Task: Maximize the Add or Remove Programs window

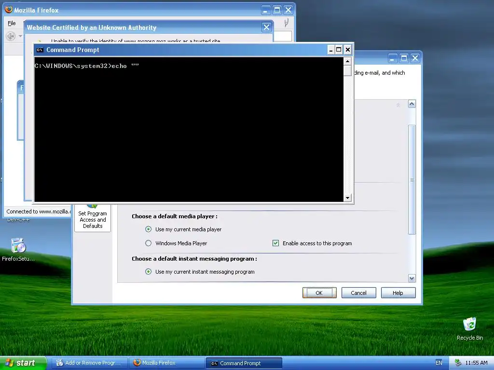Action: click(404, 58)
